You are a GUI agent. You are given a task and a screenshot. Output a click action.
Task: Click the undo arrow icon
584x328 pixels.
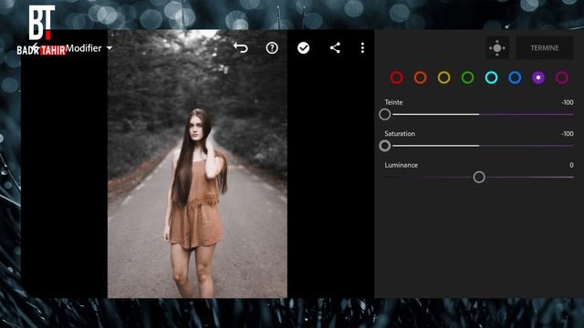pyautogui.click(x=241, y=48)
